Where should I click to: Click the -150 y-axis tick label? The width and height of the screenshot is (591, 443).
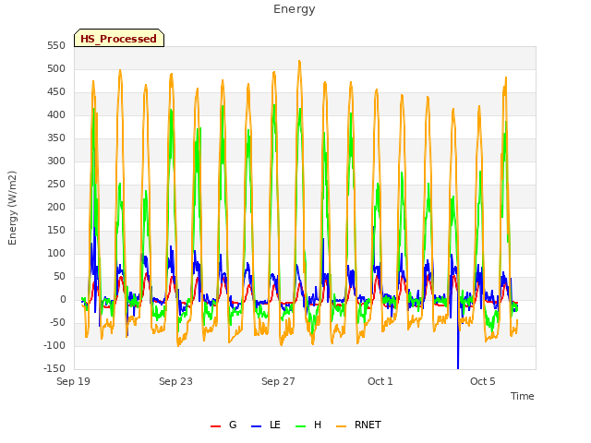click(x=54, y=368)
